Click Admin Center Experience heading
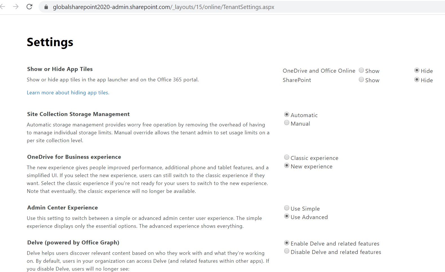 click(x=63, y=208)
